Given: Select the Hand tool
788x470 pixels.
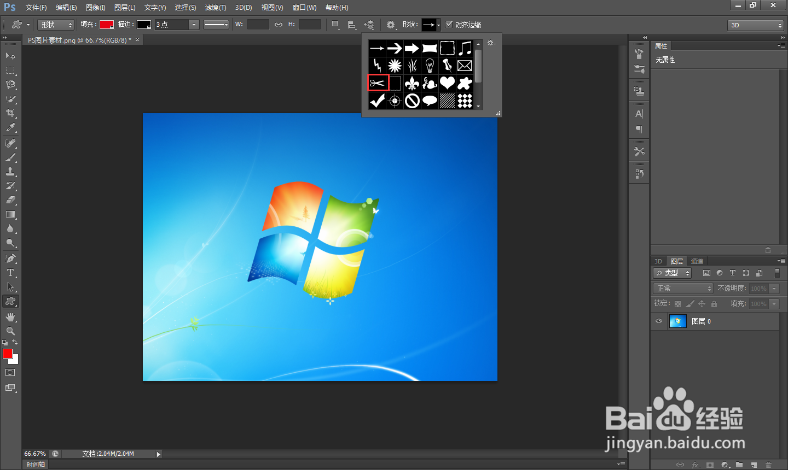Looking at the screenshot, I should (10, 317).
